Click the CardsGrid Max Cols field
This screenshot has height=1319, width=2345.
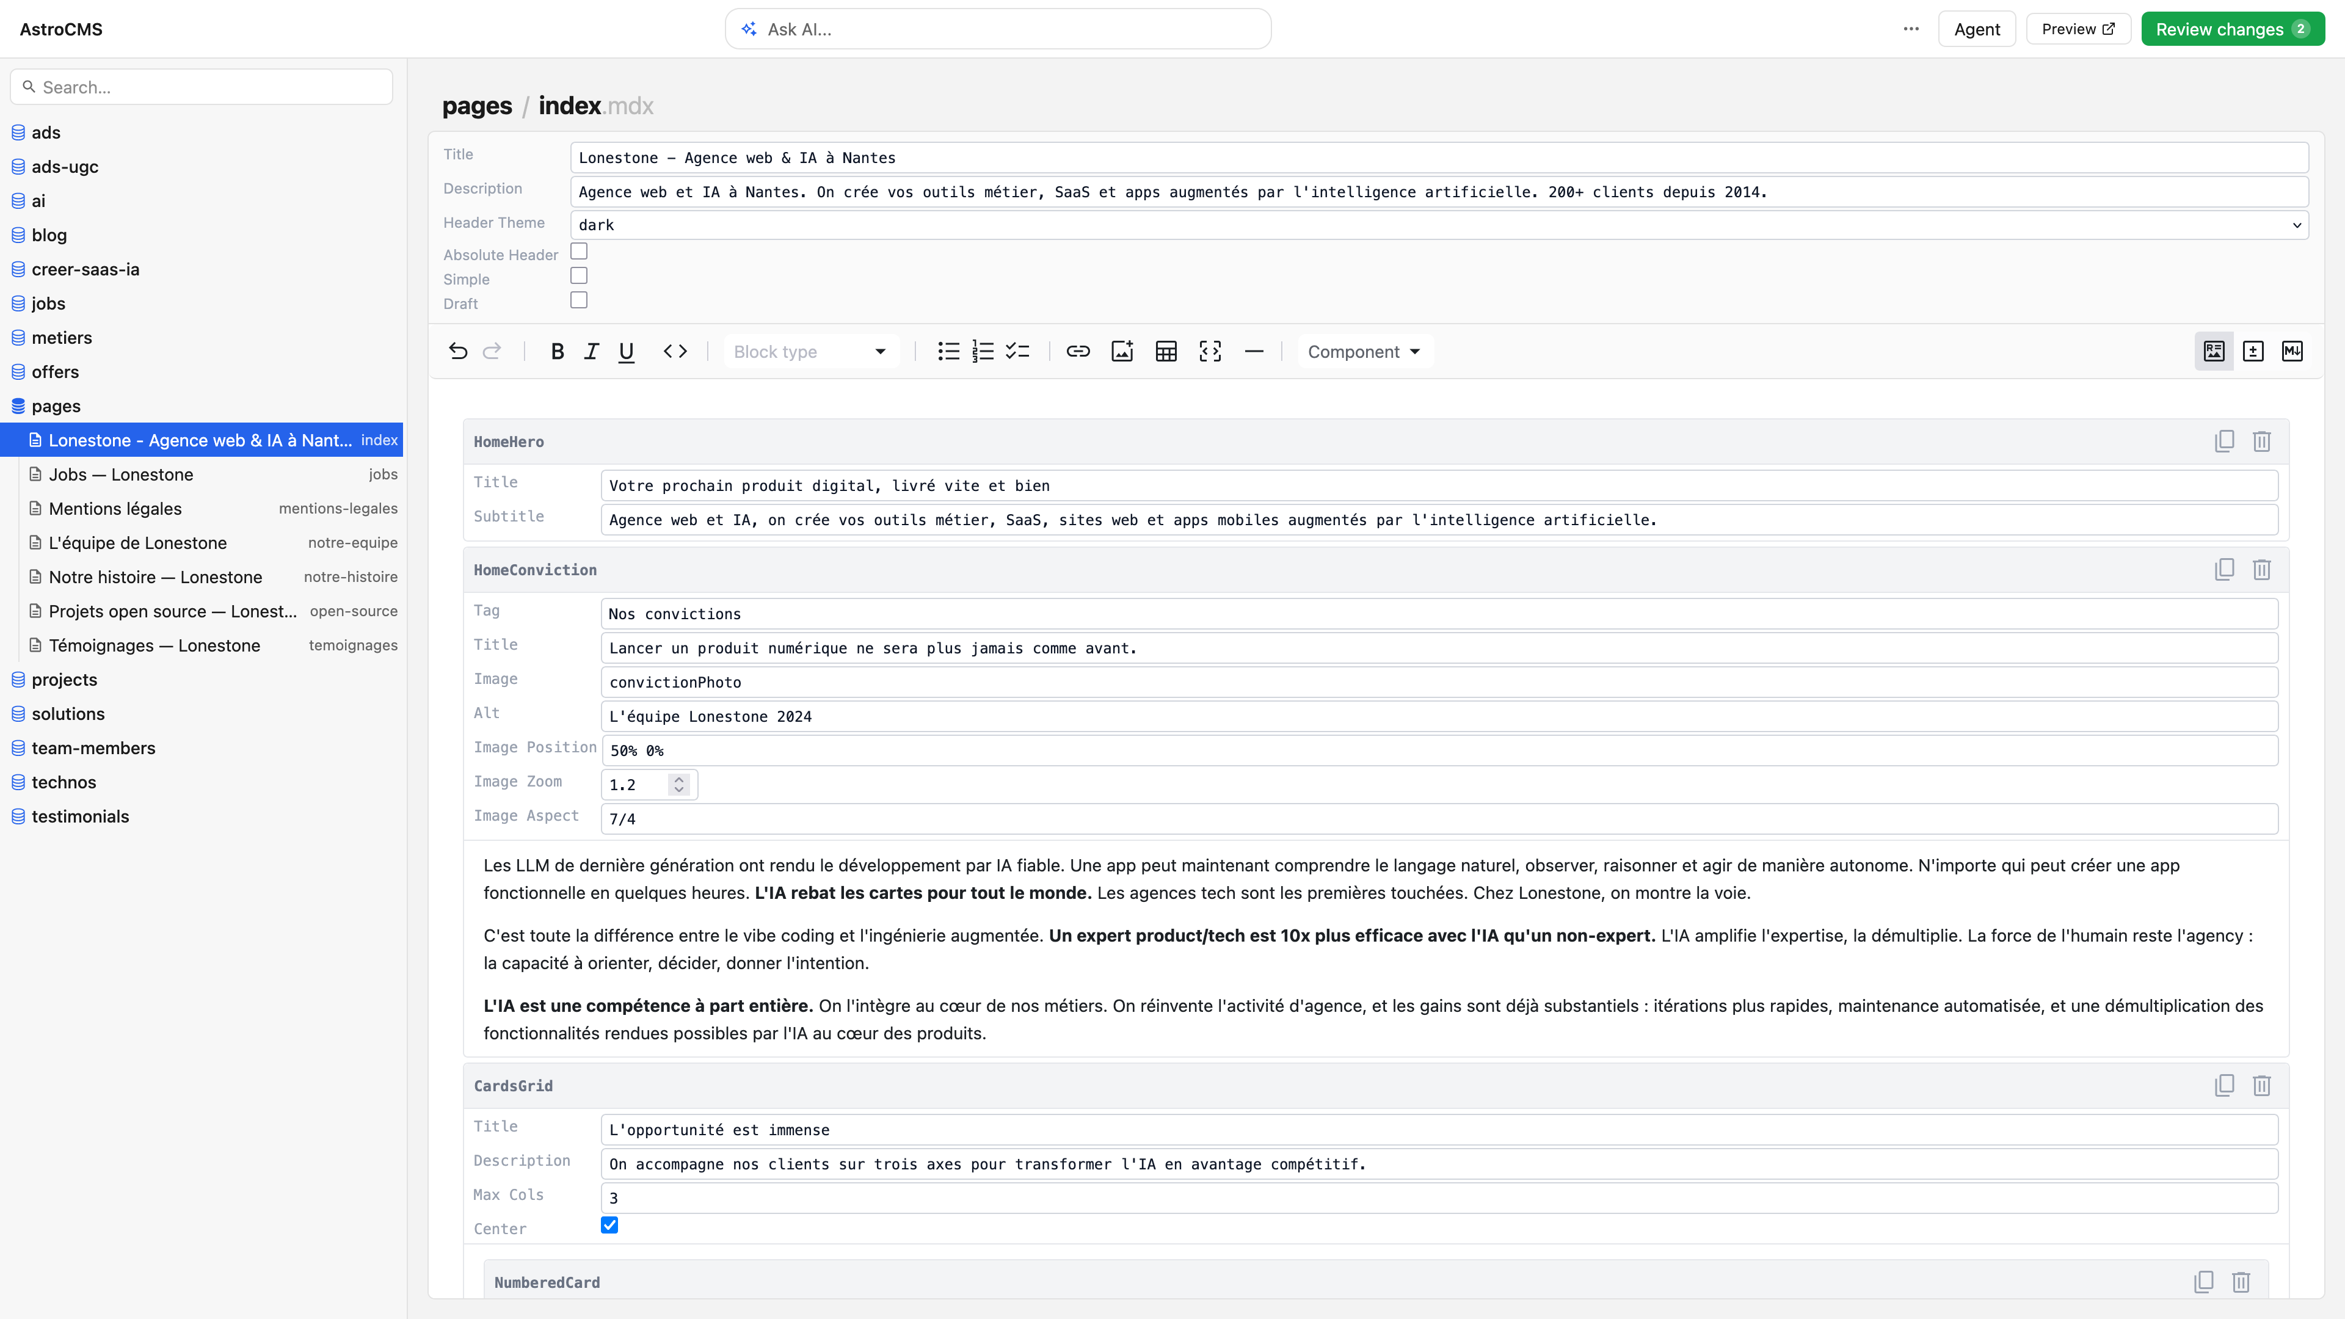point(1438,1198)
